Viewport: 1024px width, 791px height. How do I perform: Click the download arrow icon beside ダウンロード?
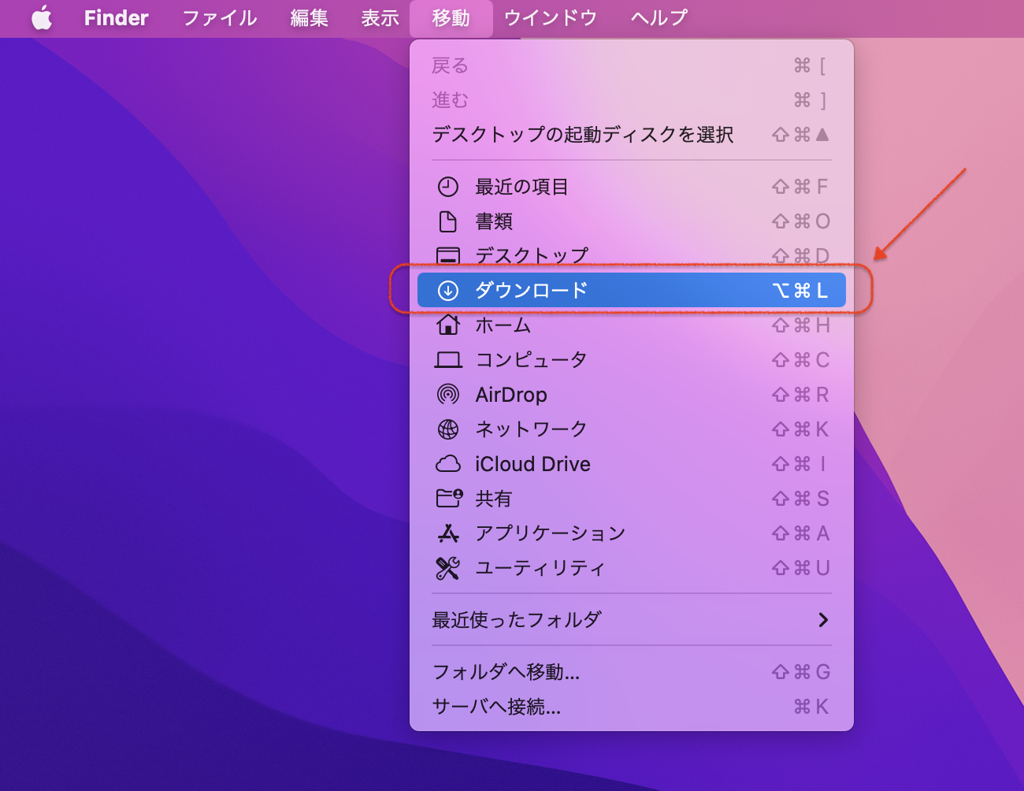click(448, 291)
